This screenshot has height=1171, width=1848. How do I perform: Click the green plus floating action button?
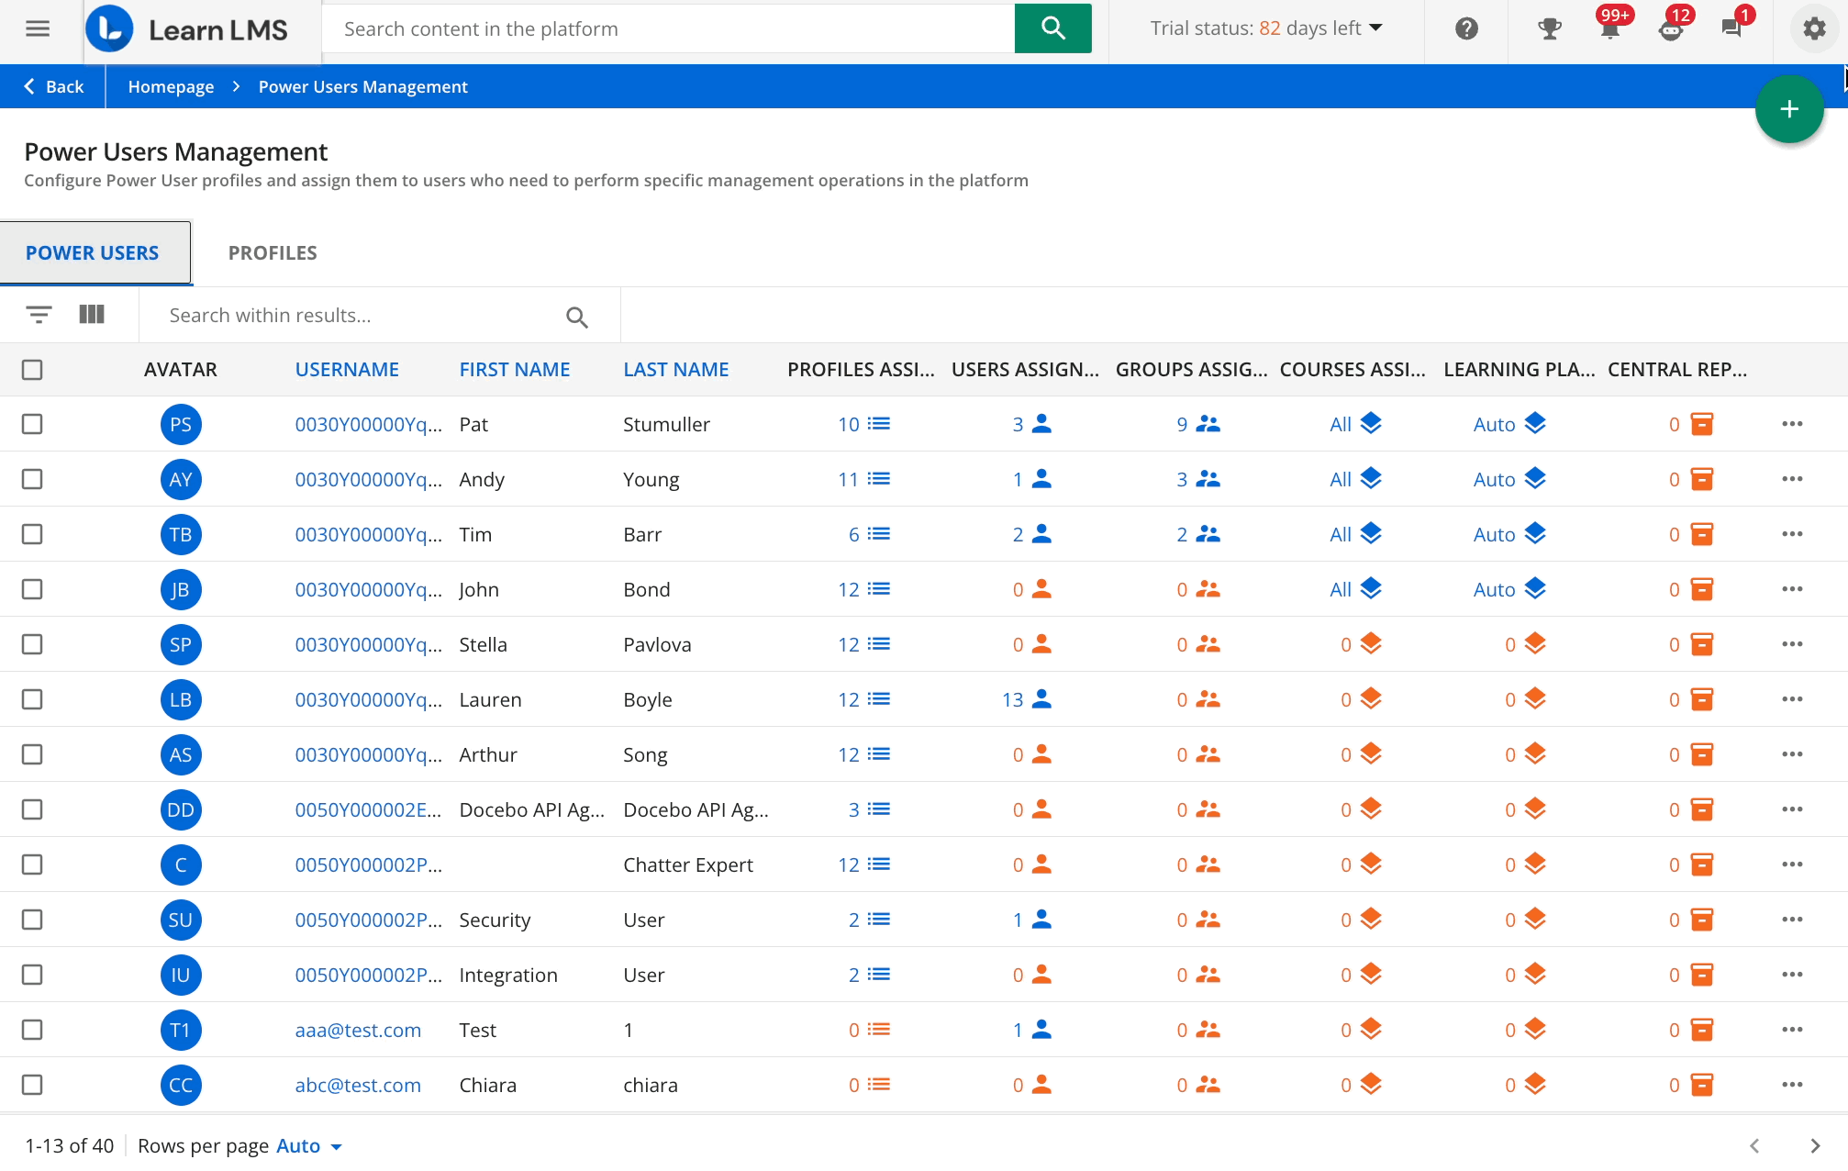point(1789,108)
